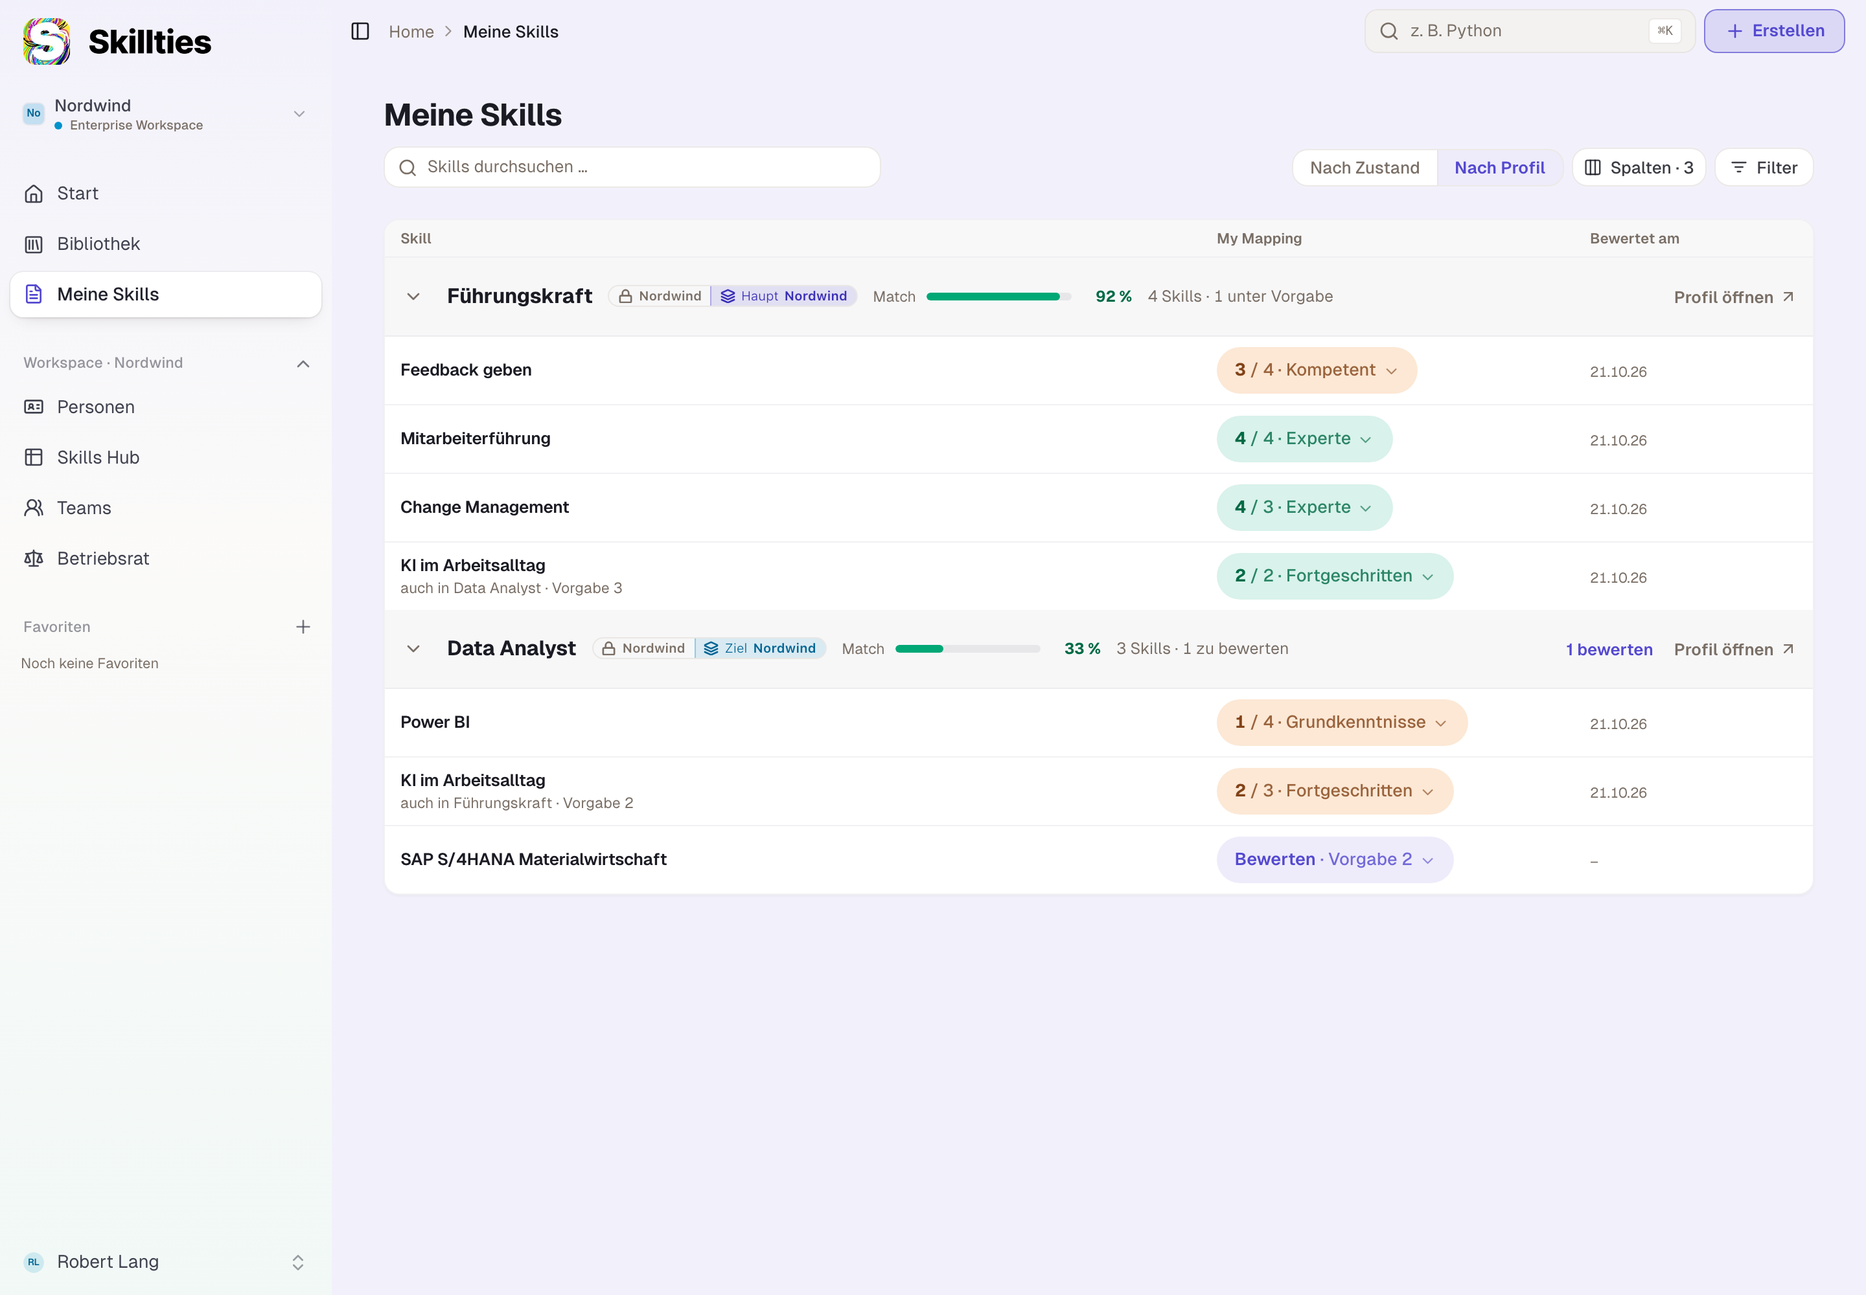Click the Robert Lang avatar
Viewport: 1866px width, 1295px height.
pos(33,1263)
